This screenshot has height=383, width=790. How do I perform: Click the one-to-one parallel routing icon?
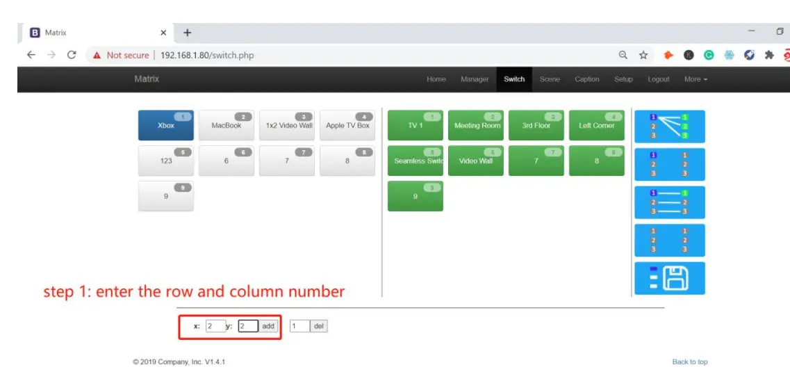tap(670, 202)
